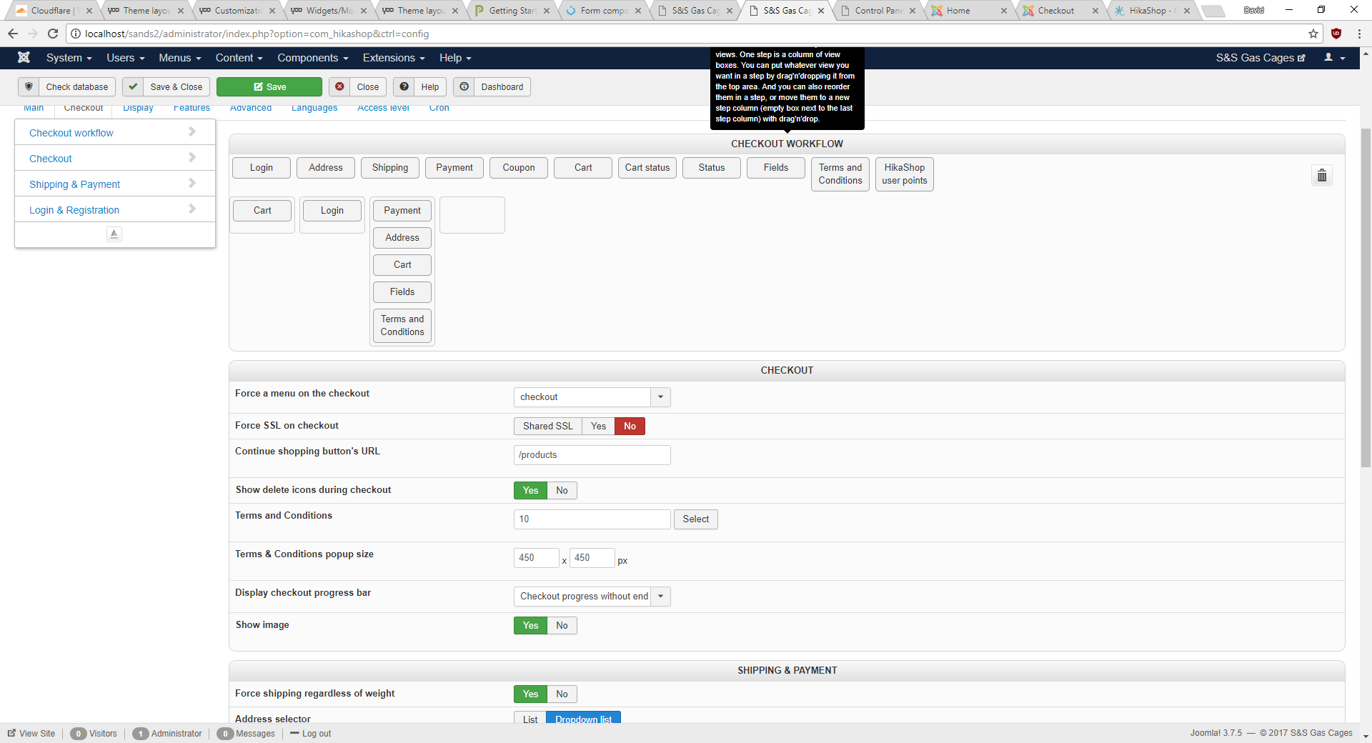Close the Control Panel browser tab

(913, 11)
